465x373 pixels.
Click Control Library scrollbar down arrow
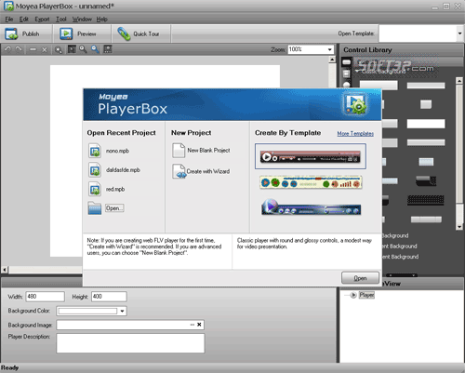point(459,227)
